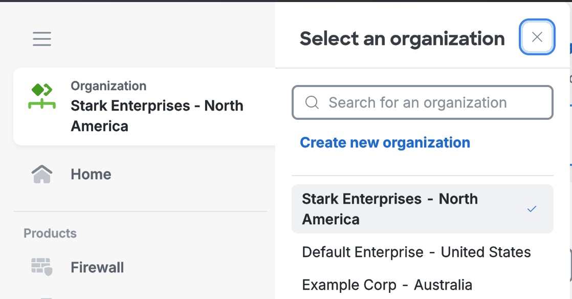
Task: Click the Organization label in sidebar card
Action: pyautogui.click(x=108, y=86)
